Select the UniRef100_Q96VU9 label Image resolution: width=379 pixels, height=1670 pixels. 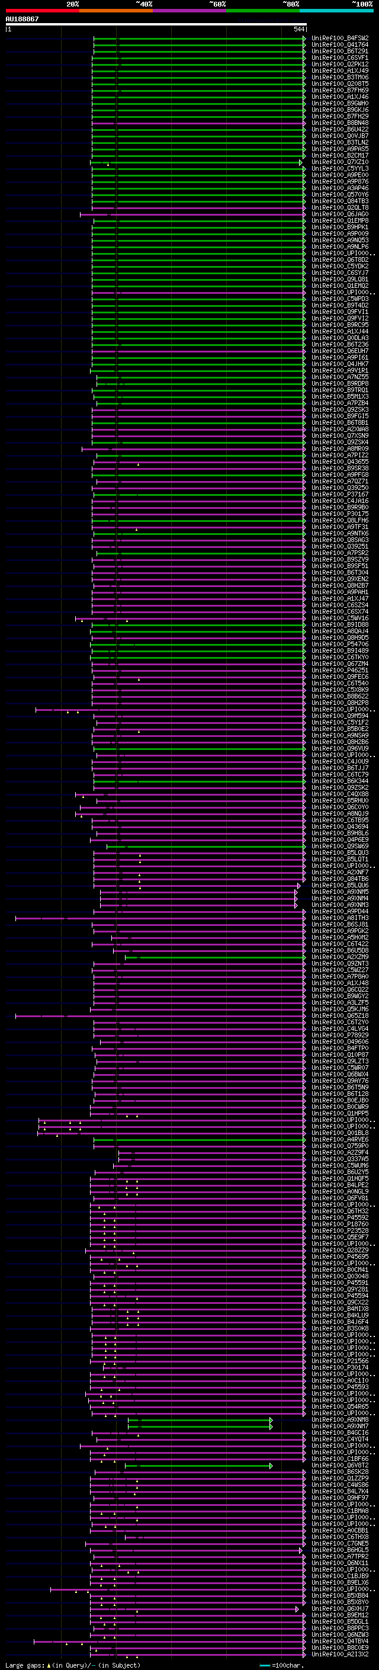340,749
